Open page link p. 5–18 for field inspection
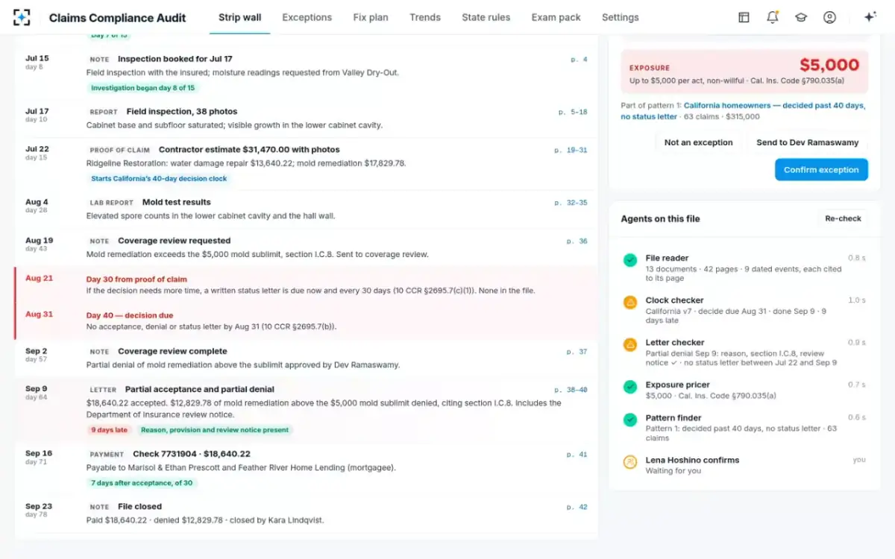The height and width of the screenshot is (559, 895). 573,112
